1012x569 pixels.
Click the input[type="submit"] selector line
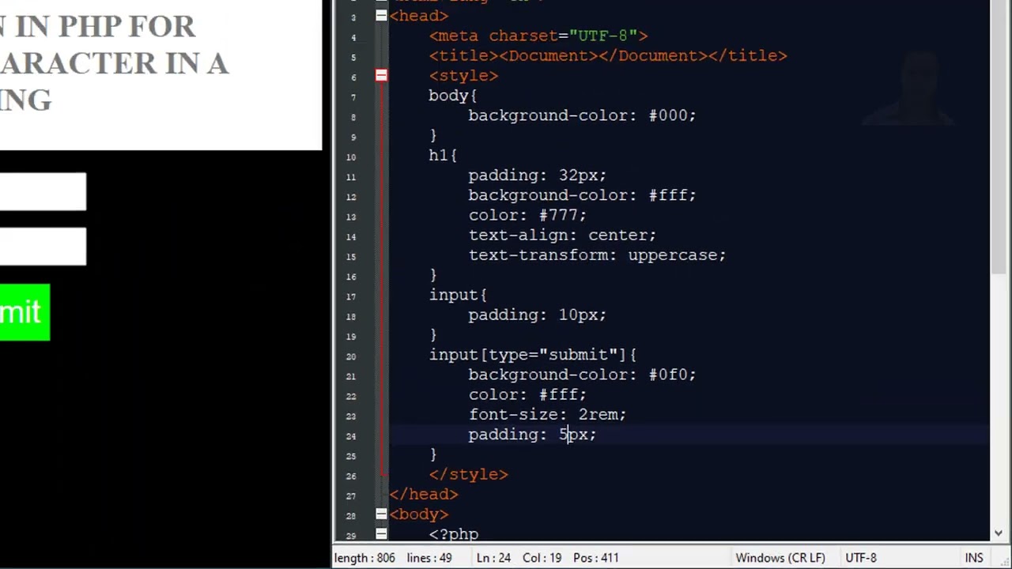pyautogui.click(x=533, y=354)
